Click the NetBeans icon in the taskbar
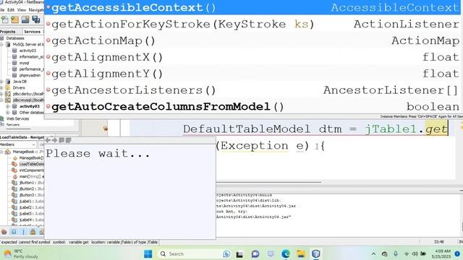The height and width of the screenshot is (260, 463). pos(316,253)
